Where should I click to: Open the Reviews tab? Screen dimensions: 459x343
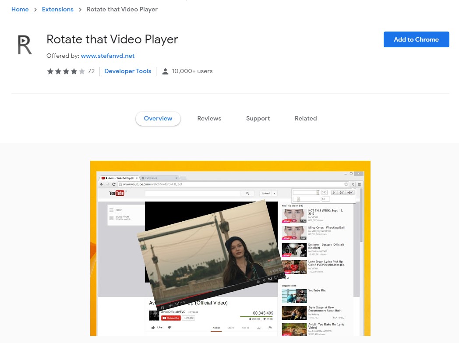(209, 119)
